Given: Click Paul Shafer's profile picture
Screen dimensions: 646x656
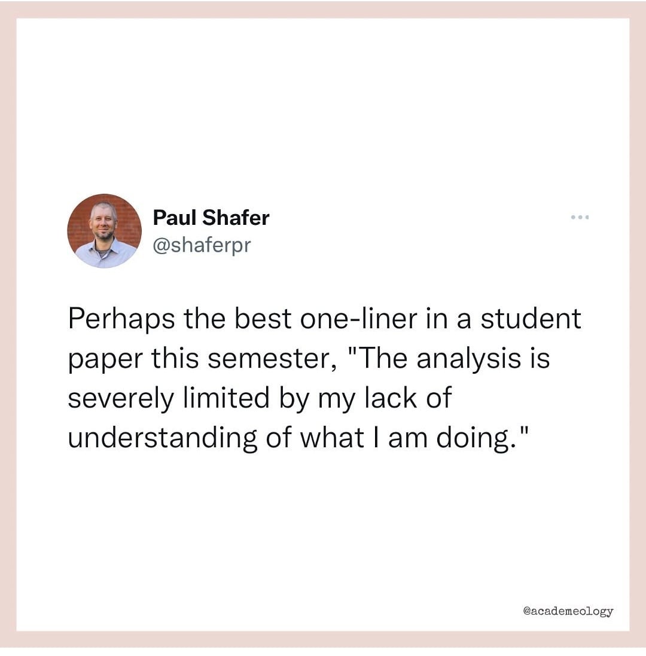Looking at the screenshot, I should click(x=104, y=231).
